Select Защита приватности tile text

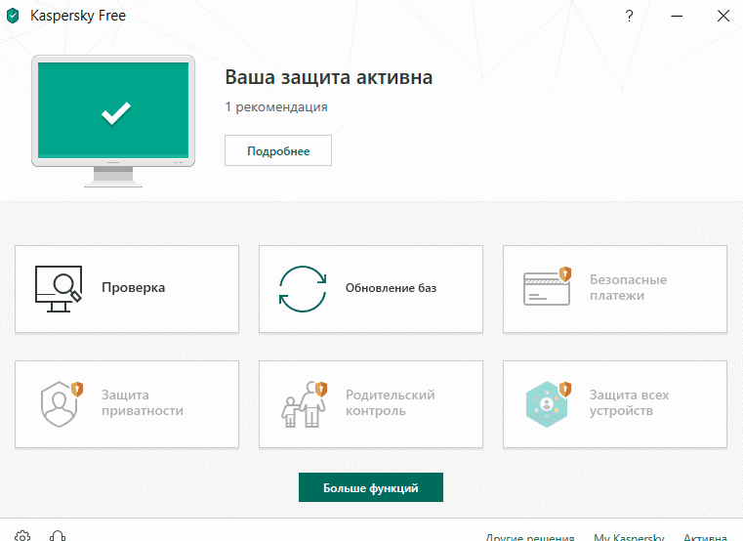(x=143, y=402)
